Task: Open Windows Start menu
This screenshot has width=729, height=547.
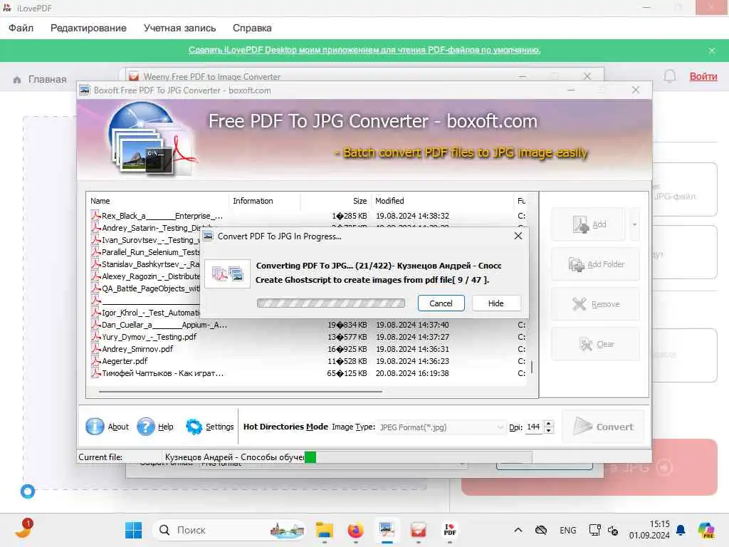Action: 133,530
